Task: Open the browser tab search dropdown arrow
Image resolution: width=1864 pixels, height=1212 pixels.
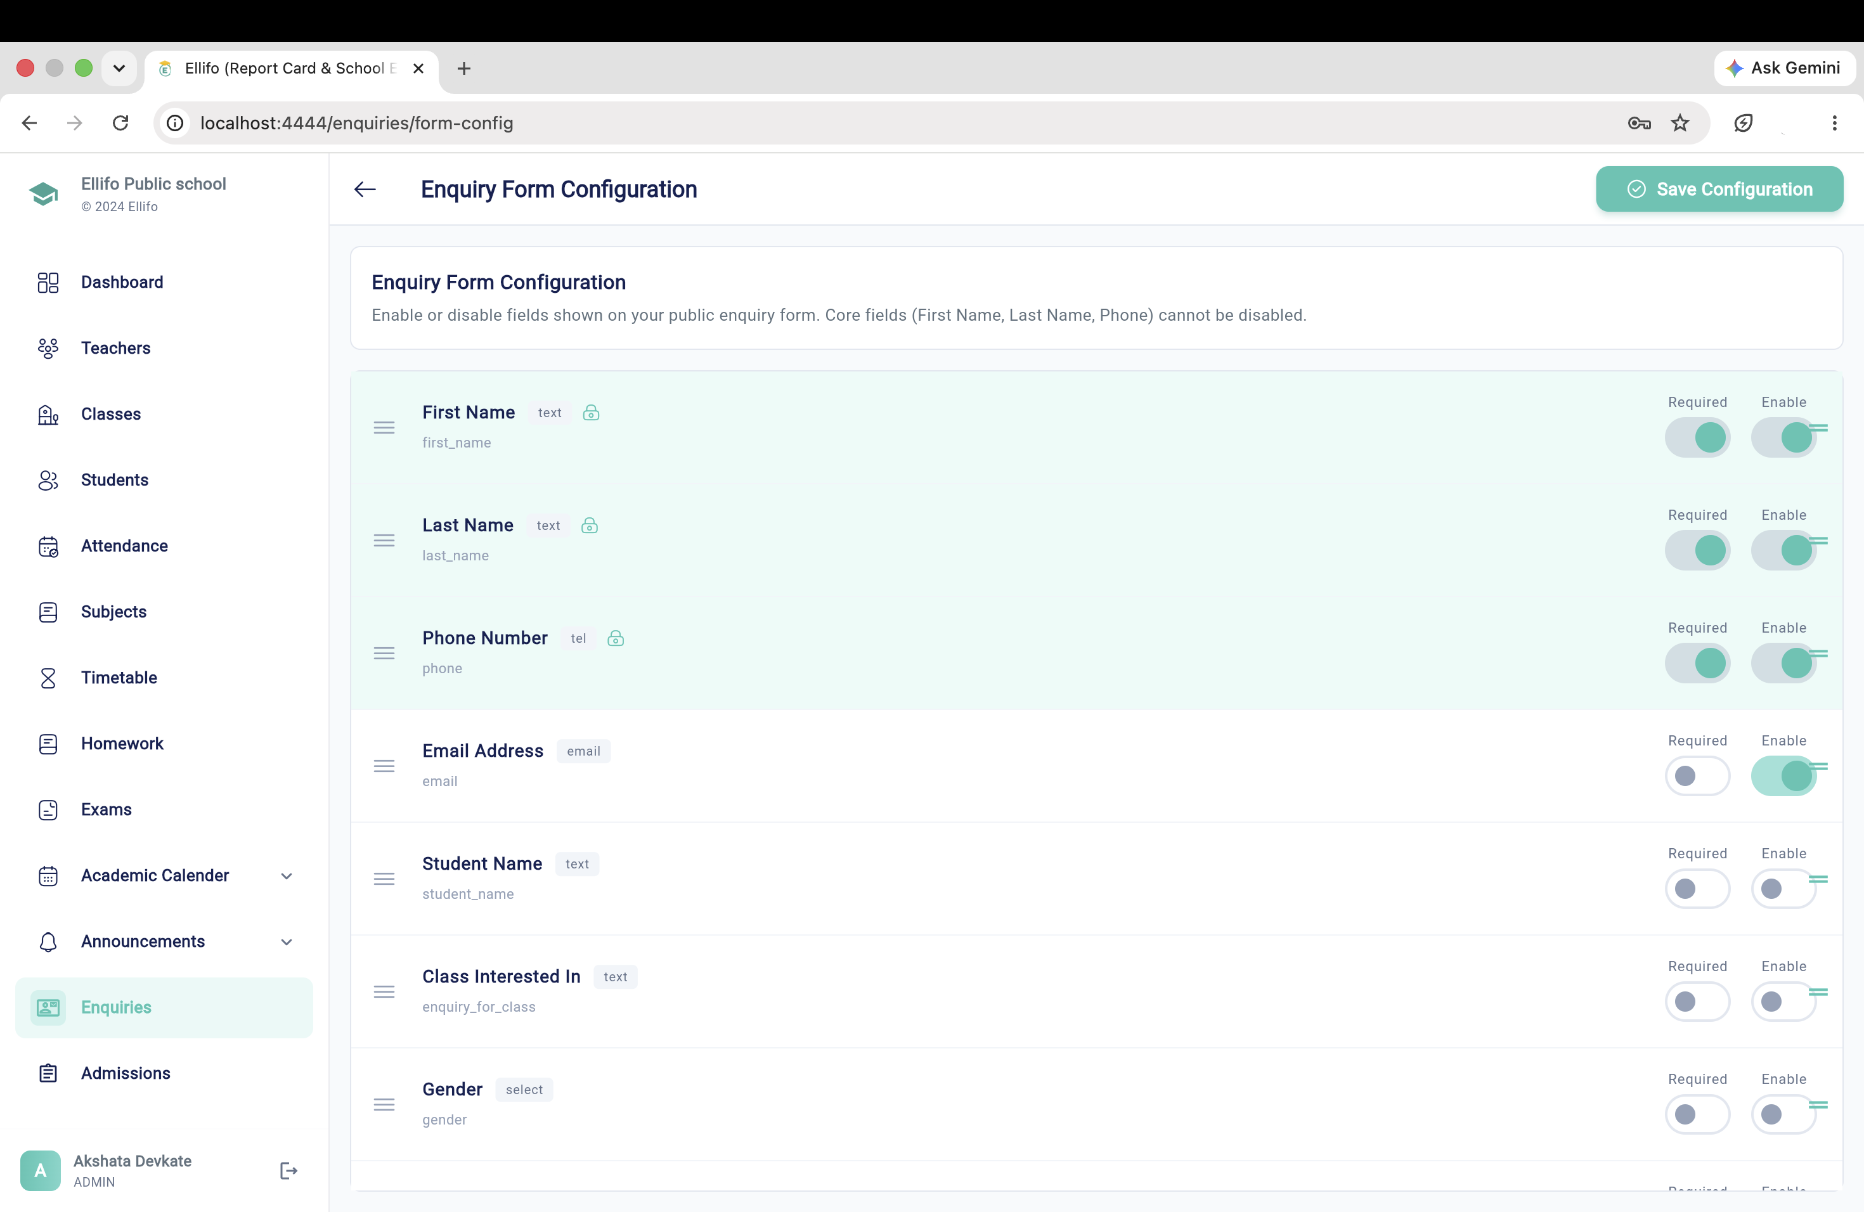Action: (119, 68)
